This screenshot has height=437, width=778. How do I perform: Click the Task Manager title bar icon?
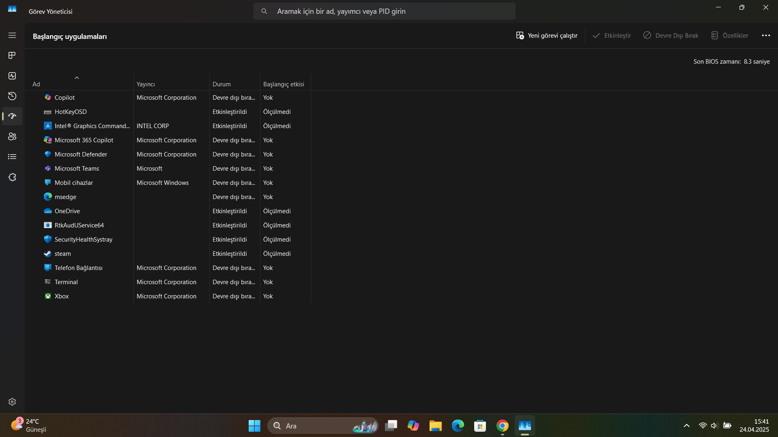click(x=12, y=9)
